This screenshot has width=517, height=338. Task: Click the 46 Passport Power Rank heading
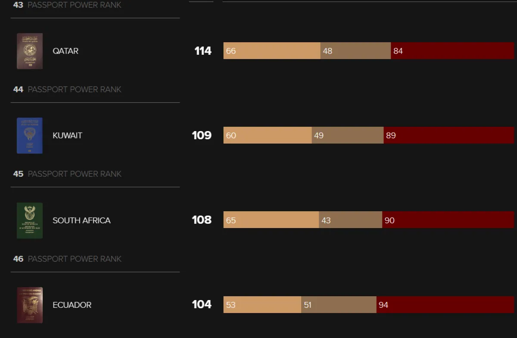click(x=67, y=259)
